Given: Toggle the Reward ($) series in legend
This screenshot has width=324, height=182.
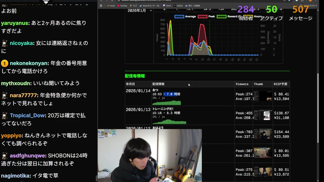Looking at the screenshot, I should [229, 16].
